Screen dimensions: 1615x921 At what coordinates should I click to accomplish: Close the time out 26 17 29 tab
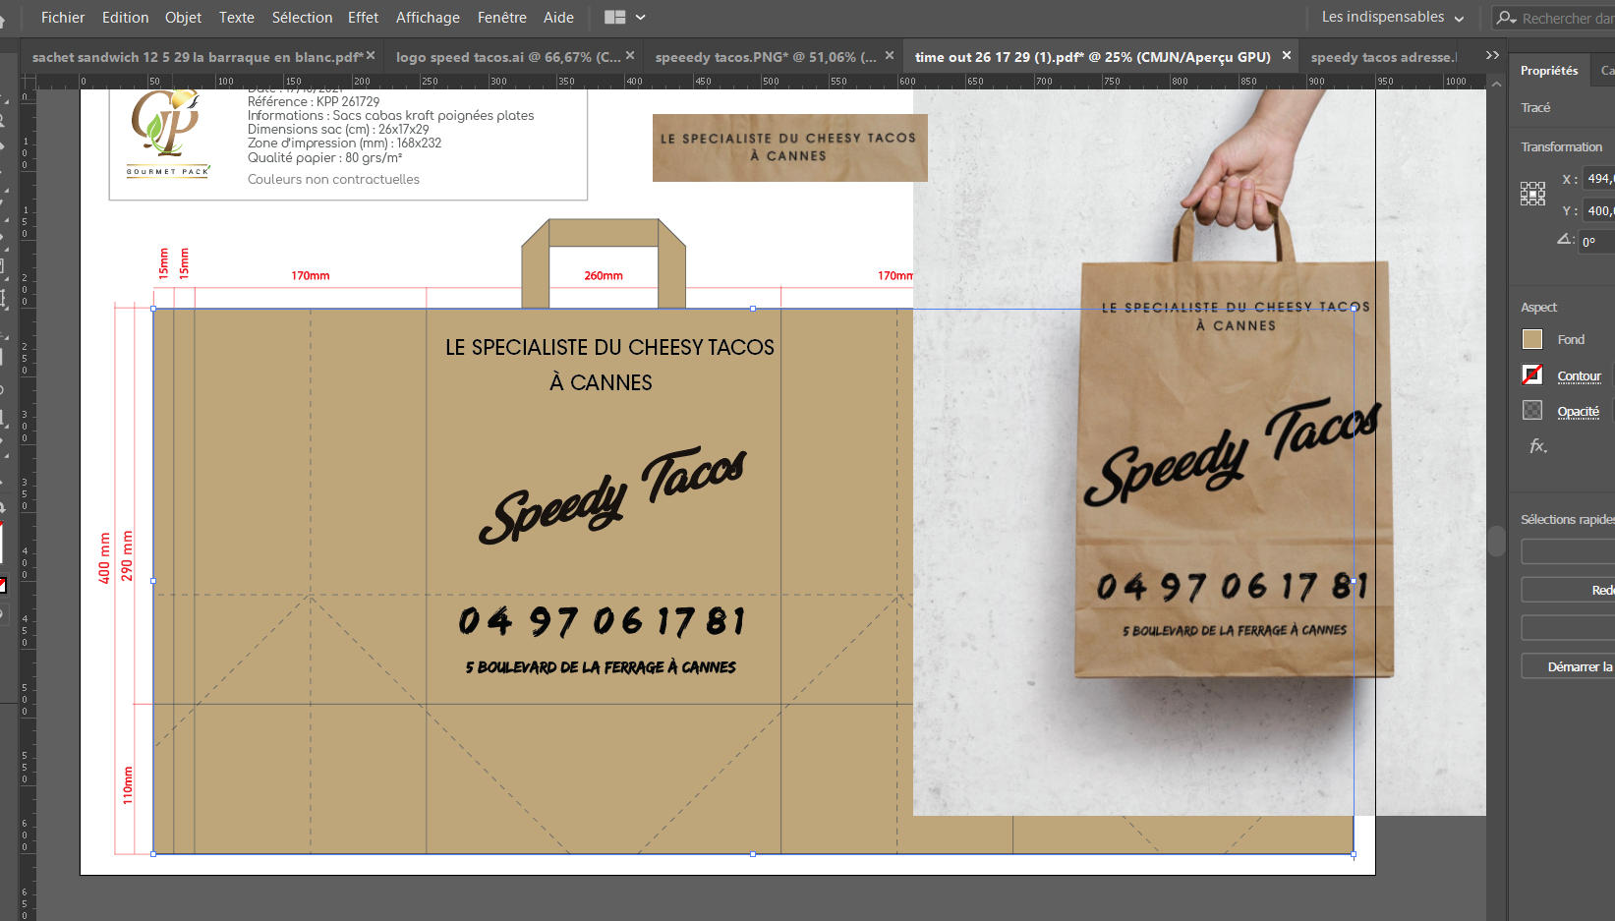click(x=1286, y=56)
